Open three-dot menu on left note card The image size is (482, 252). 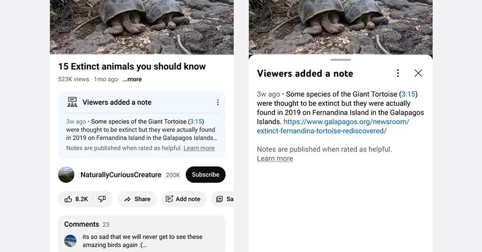[x=218, y=102]
